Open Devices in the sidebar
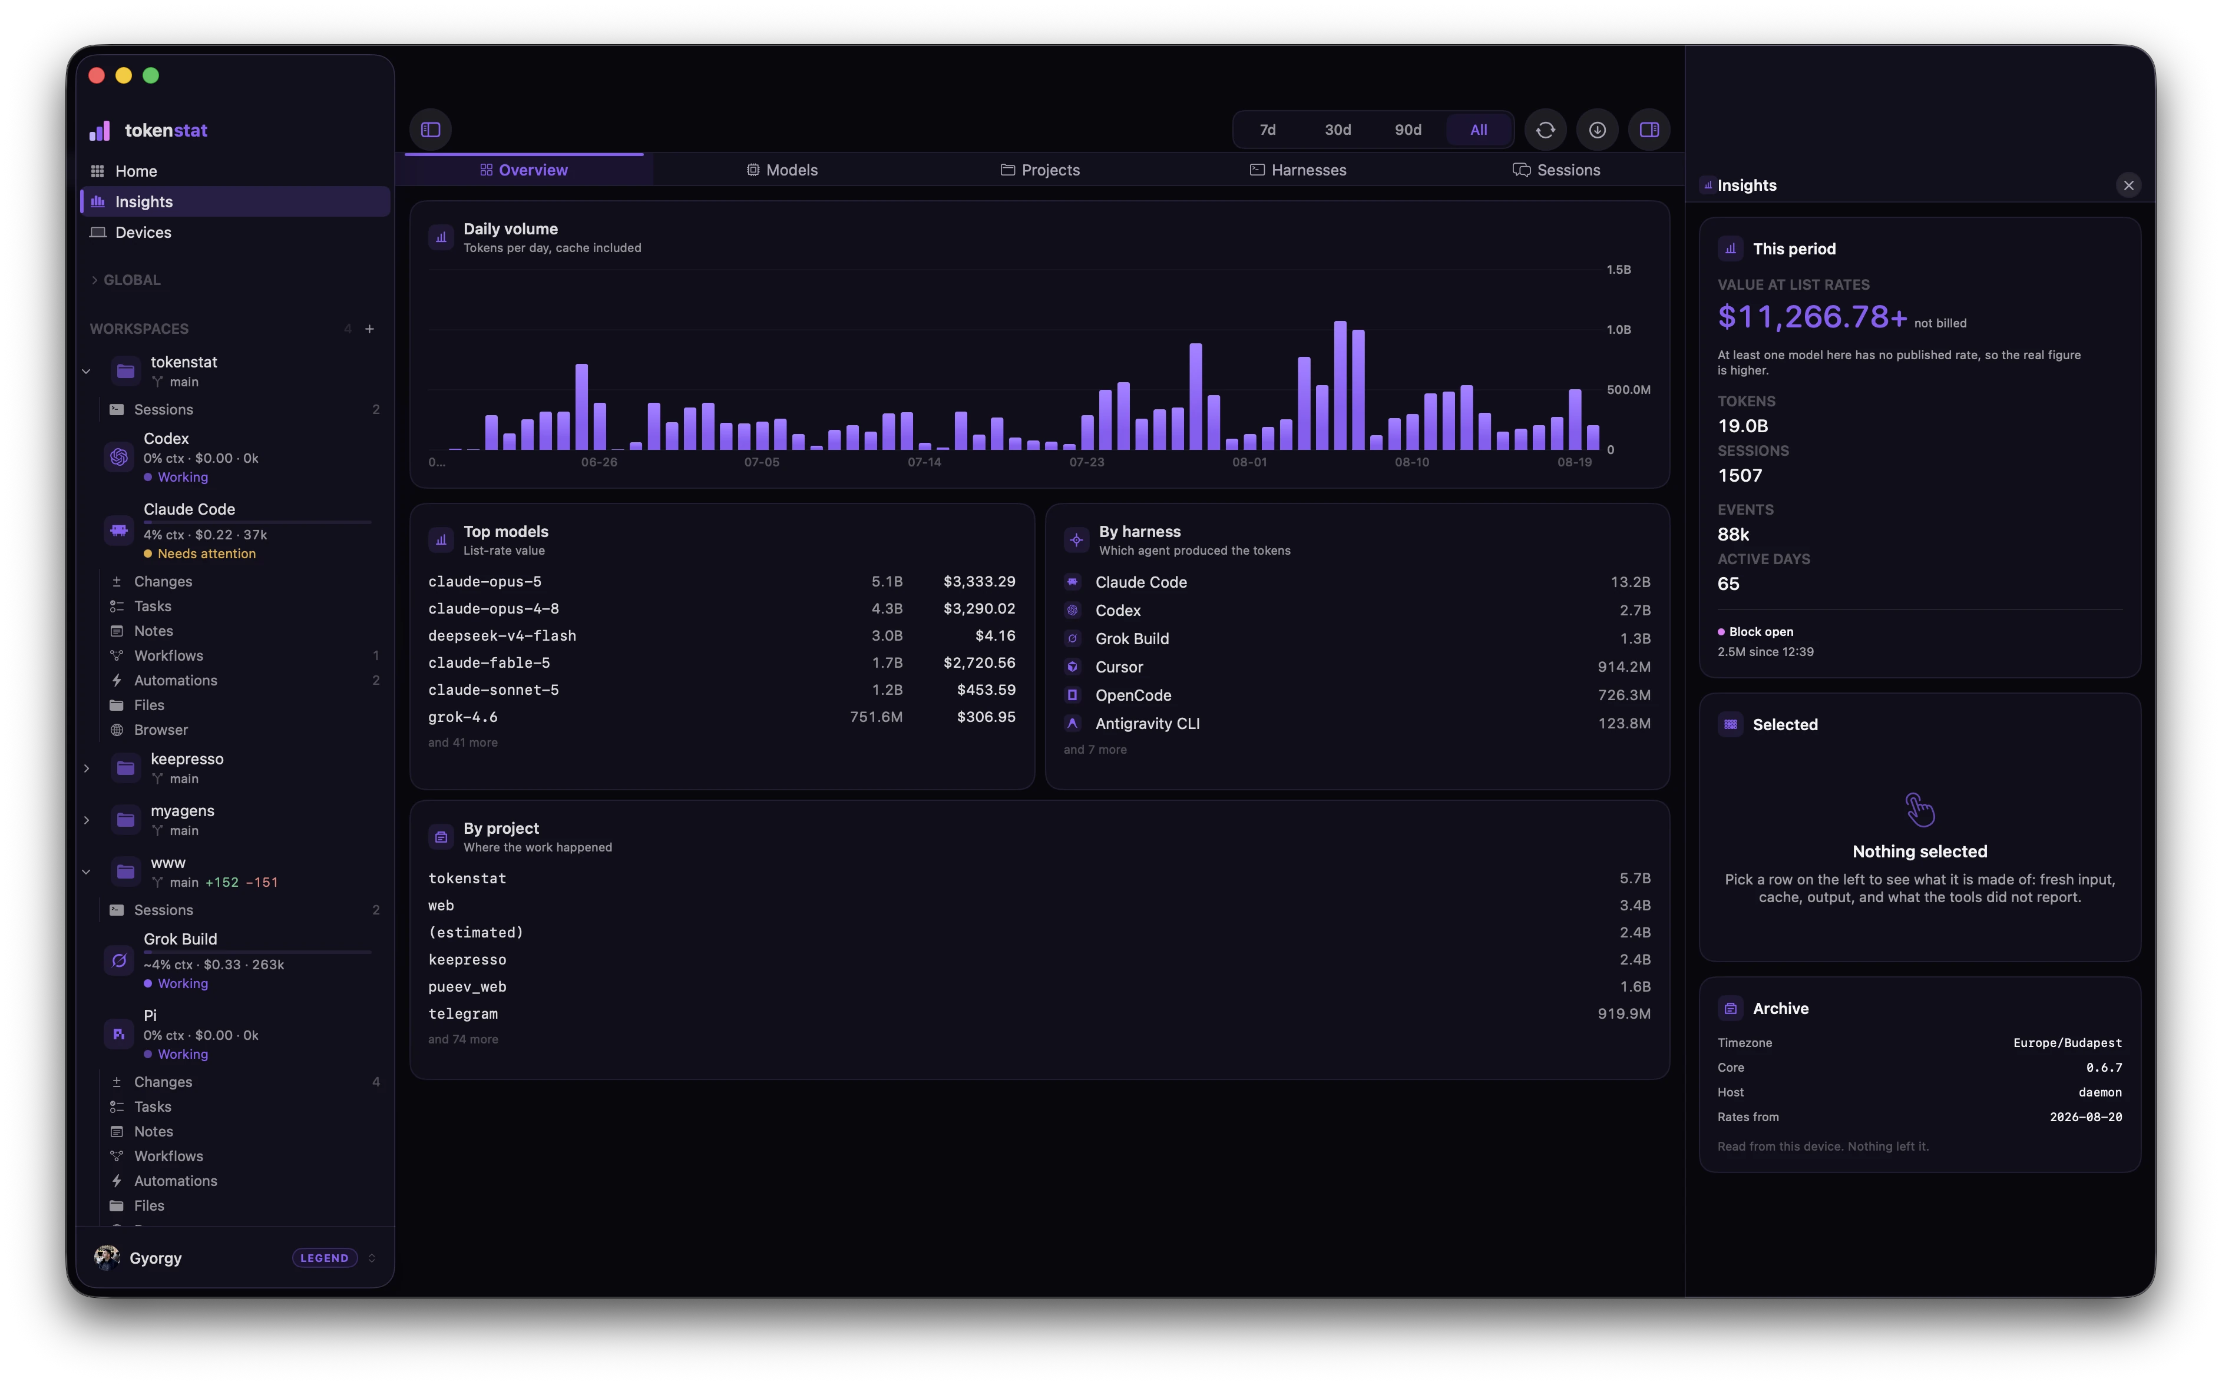 pos(236,232)
